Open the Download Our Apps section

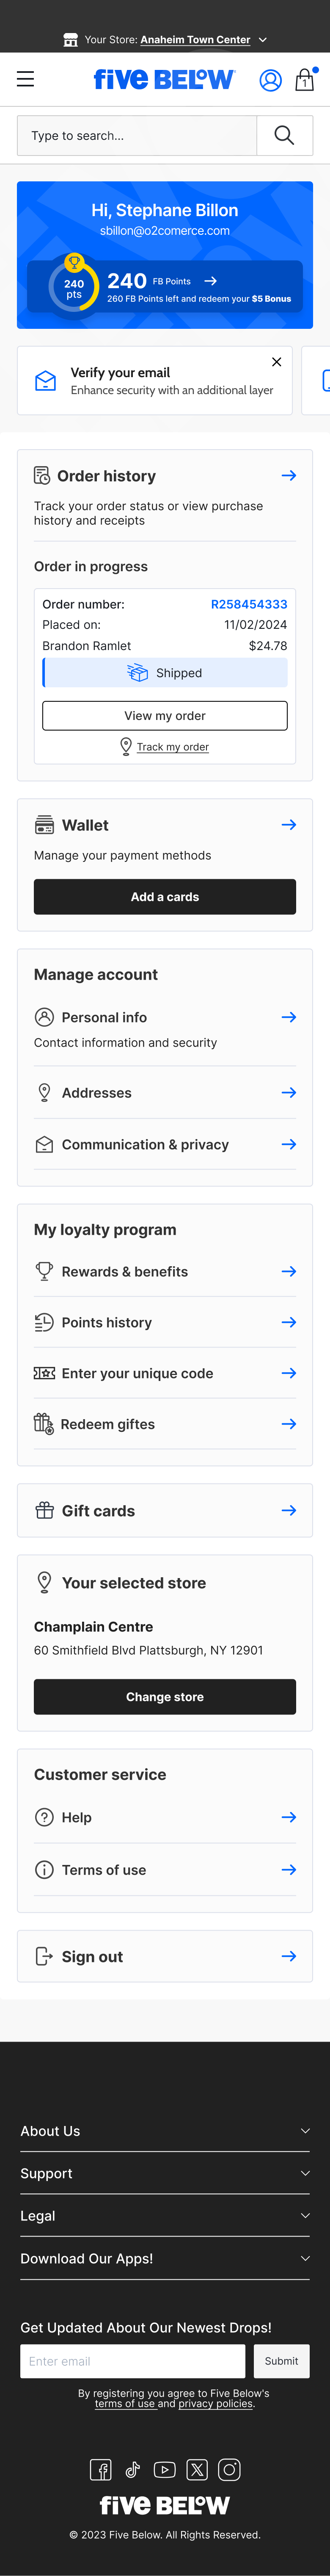coord(165,2258)
